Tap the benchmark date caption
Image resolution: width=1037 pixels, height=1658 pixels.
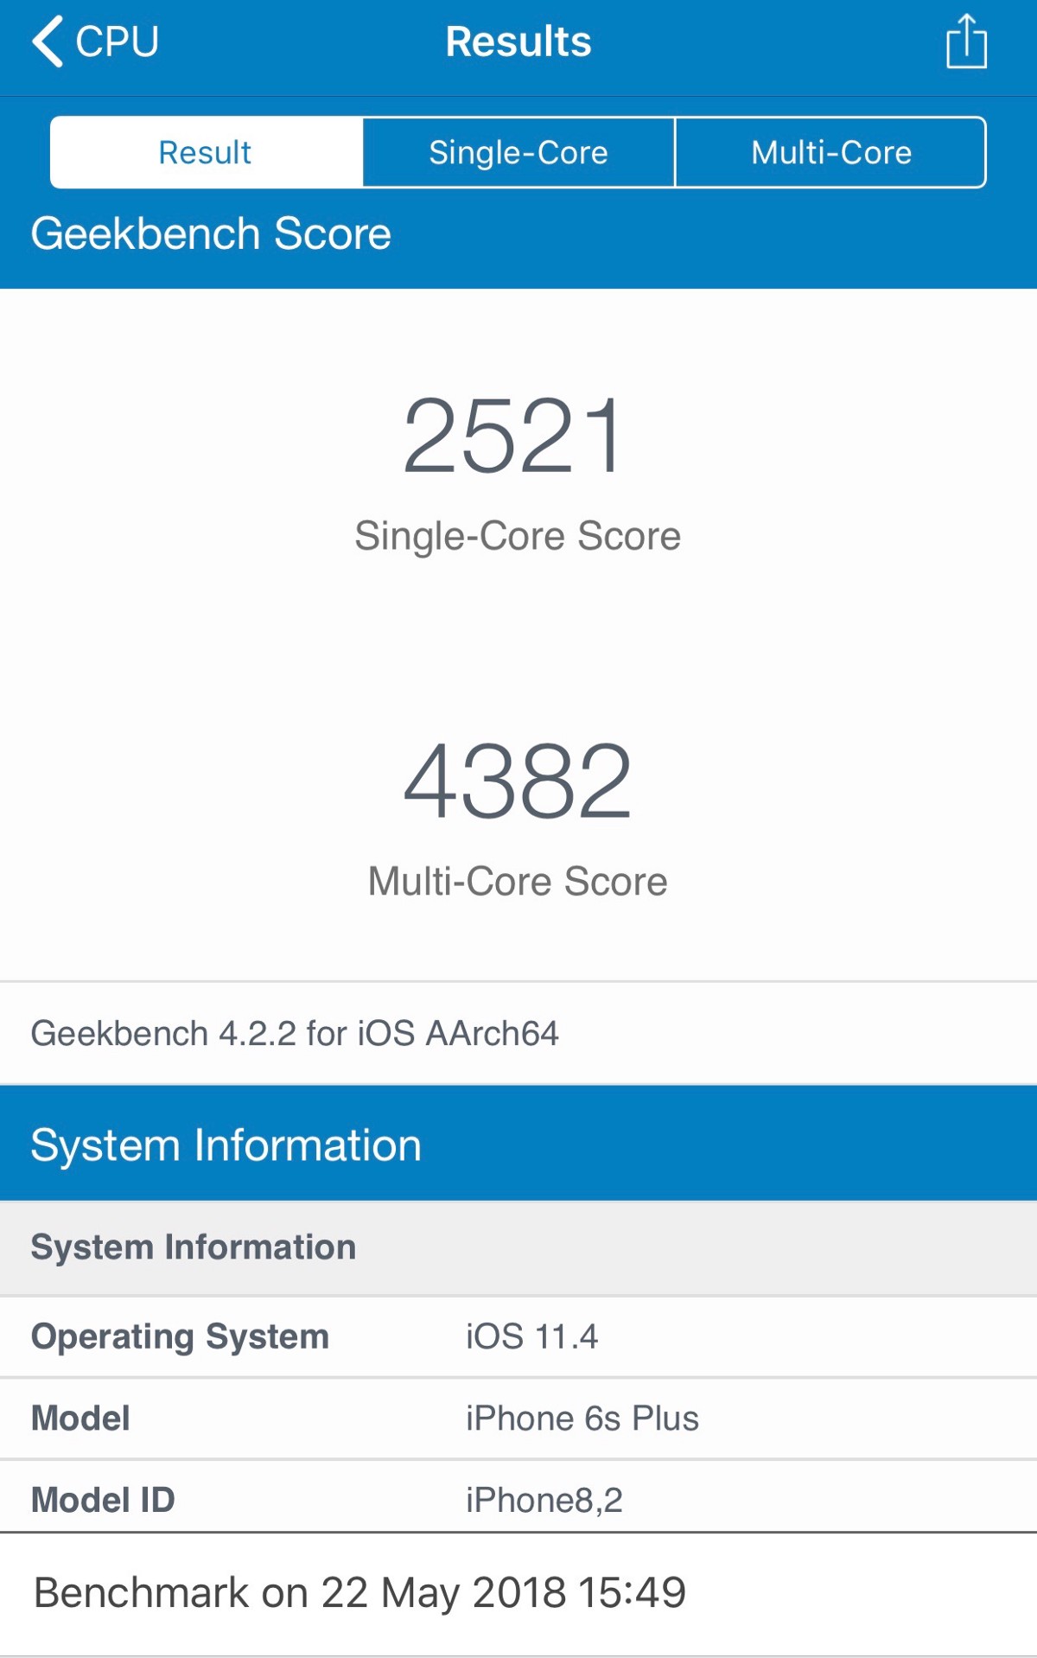[x=359, y=1592]
